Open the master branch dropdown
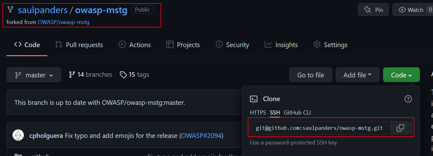 tap(34, 75)
